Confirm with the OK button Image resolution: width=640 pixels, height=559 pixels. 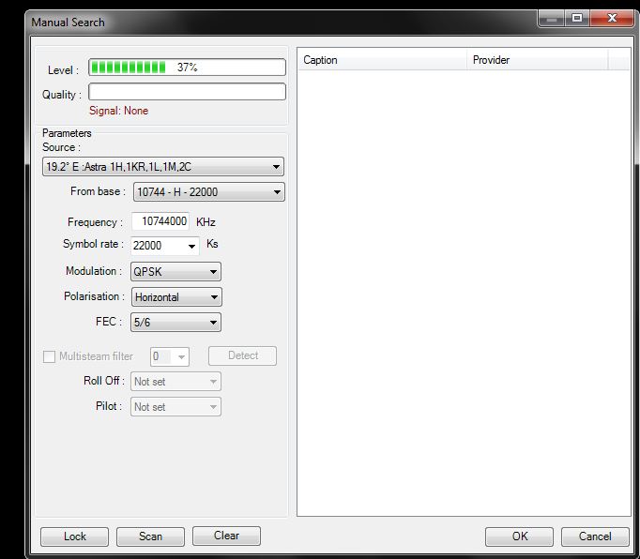pos(519,536)
